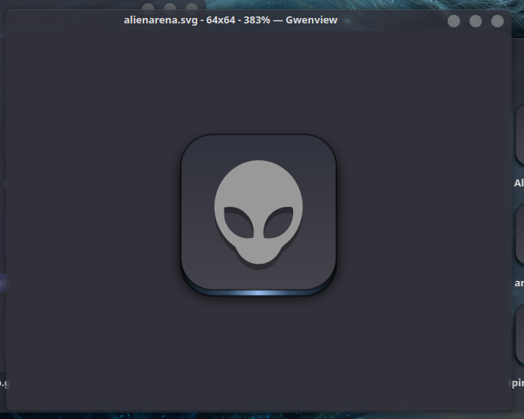
Task: Close the Gwenview window
Action: (497, 21)
